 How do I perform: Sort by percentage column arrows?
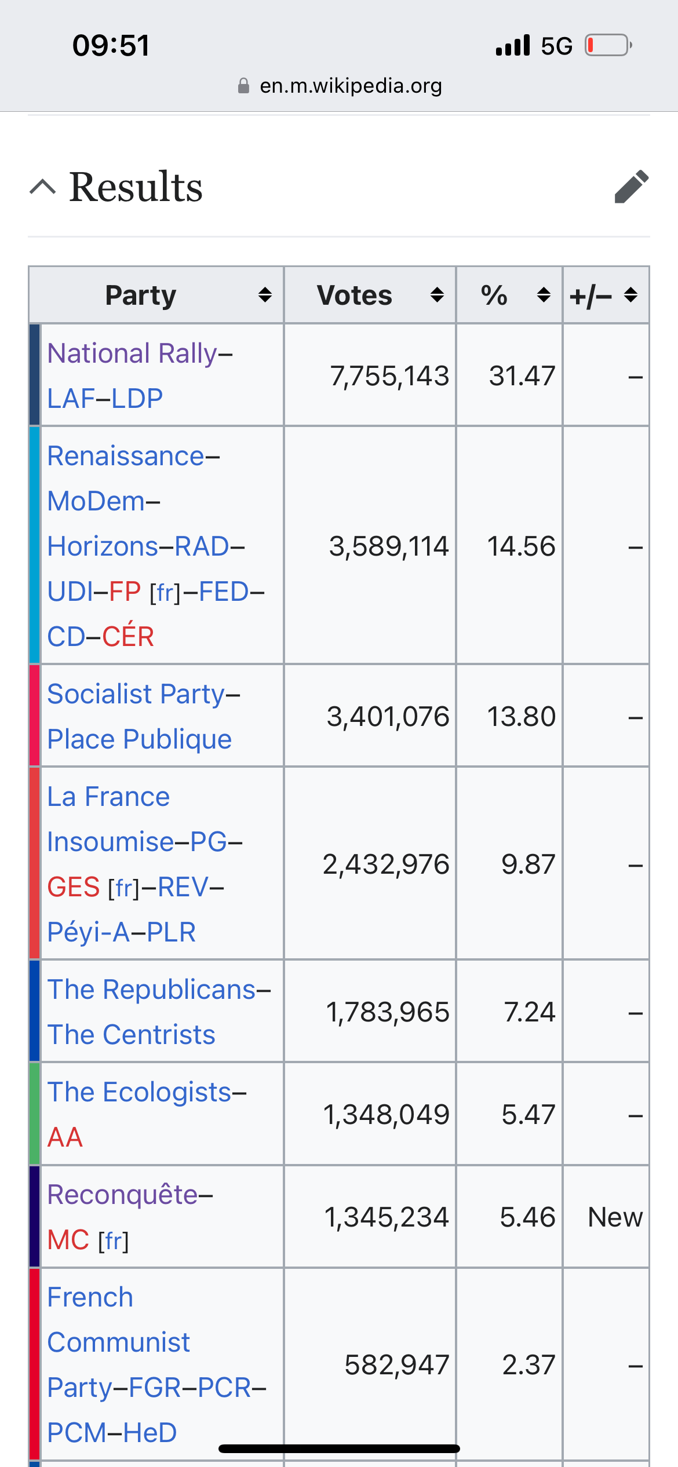click(543, 295)
